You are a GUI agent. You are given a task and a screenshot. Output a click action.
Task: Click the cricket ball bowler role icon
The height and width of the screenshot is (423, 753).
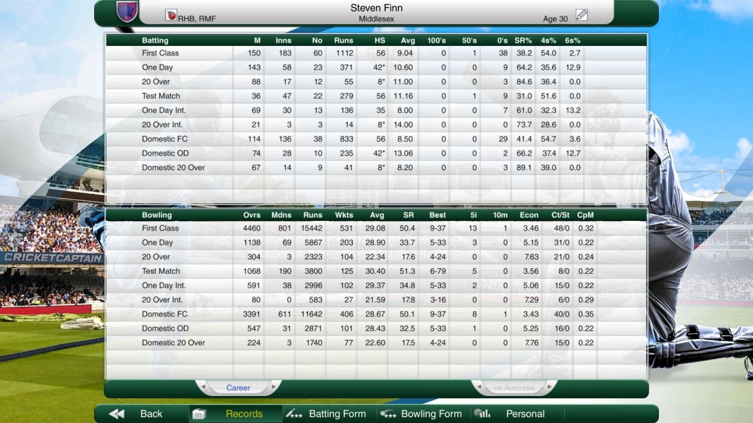pos(171,15)
